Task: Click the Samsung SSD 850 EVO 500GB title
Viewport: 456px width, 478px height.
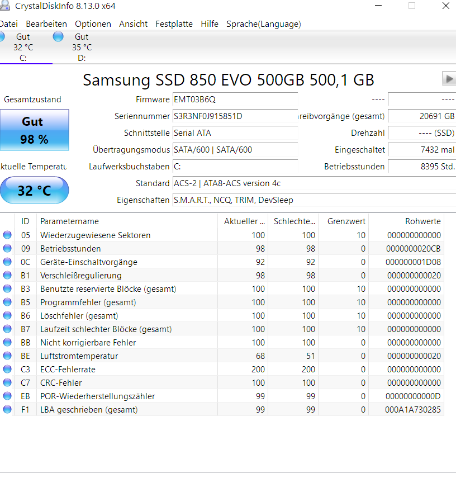Action: pyautogui.click(x=229, y=80)
